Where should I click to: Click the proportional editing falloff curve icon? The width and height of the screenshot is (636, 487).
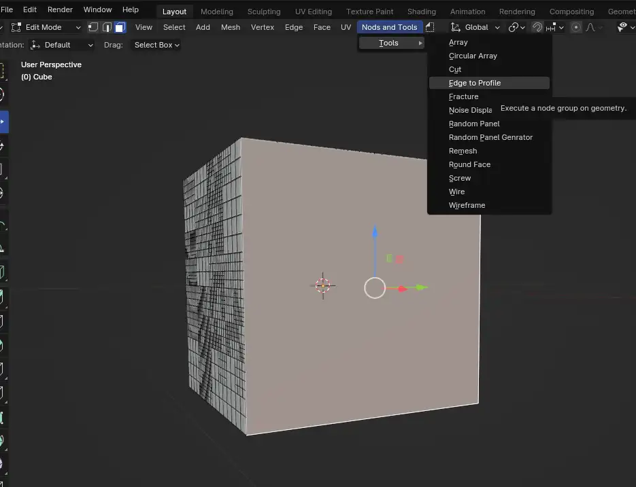tap(590, 27)
